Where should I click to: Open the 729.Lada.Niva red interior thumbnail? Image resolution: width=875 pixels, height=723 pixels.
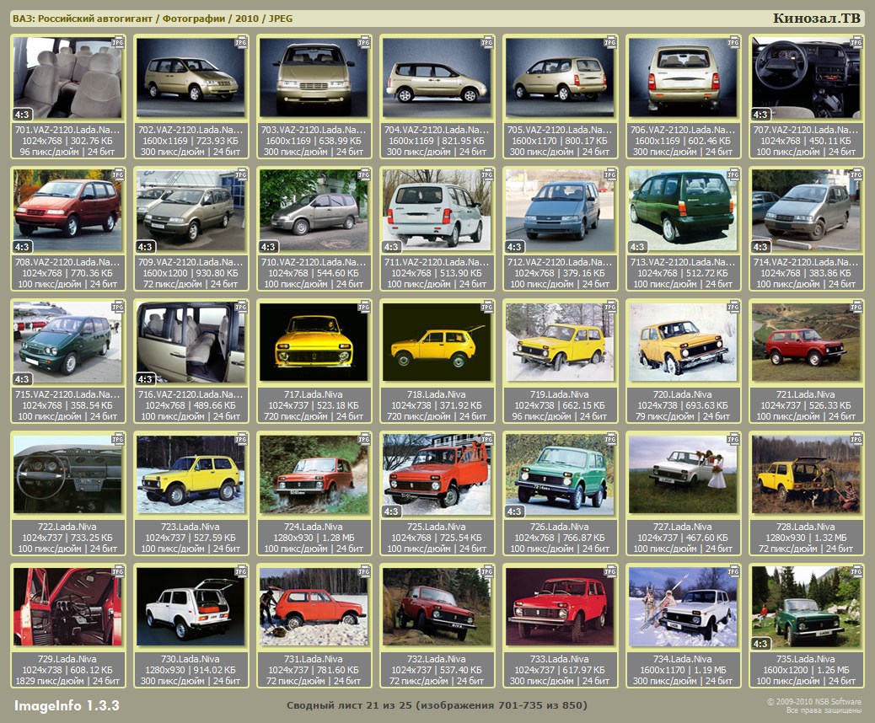[x=67, y=606]
